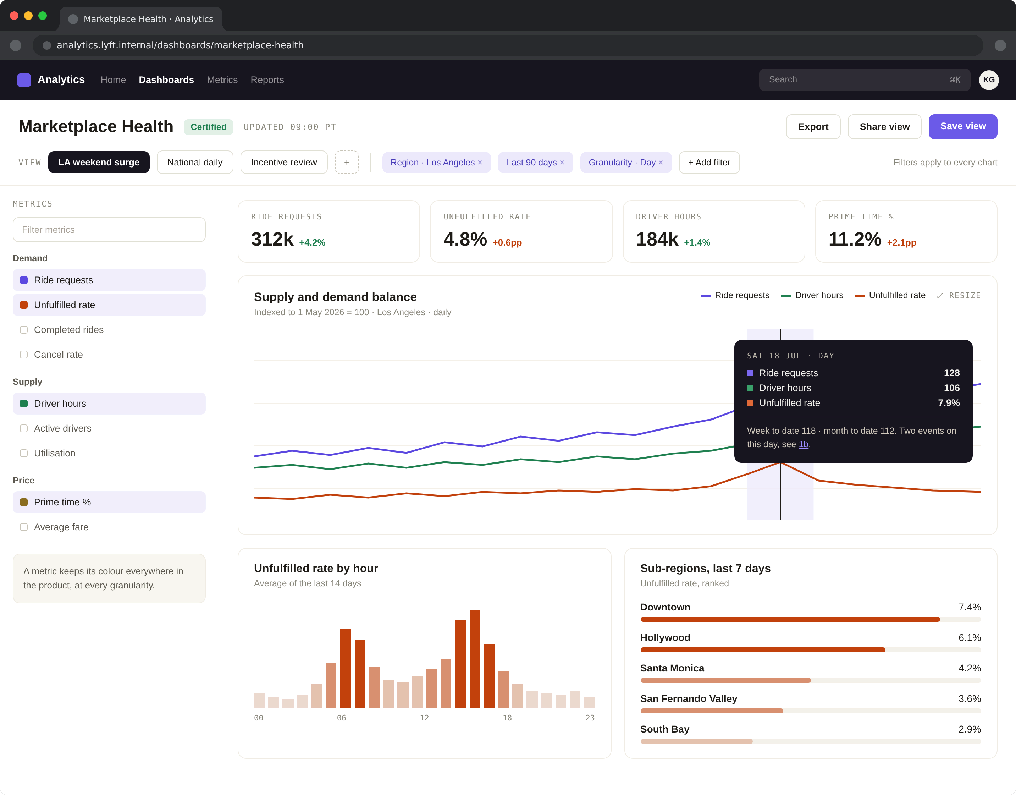The height and width of the screenshot is (795, 1016).
Task: Click the Search field
Action: coord(864,79)
